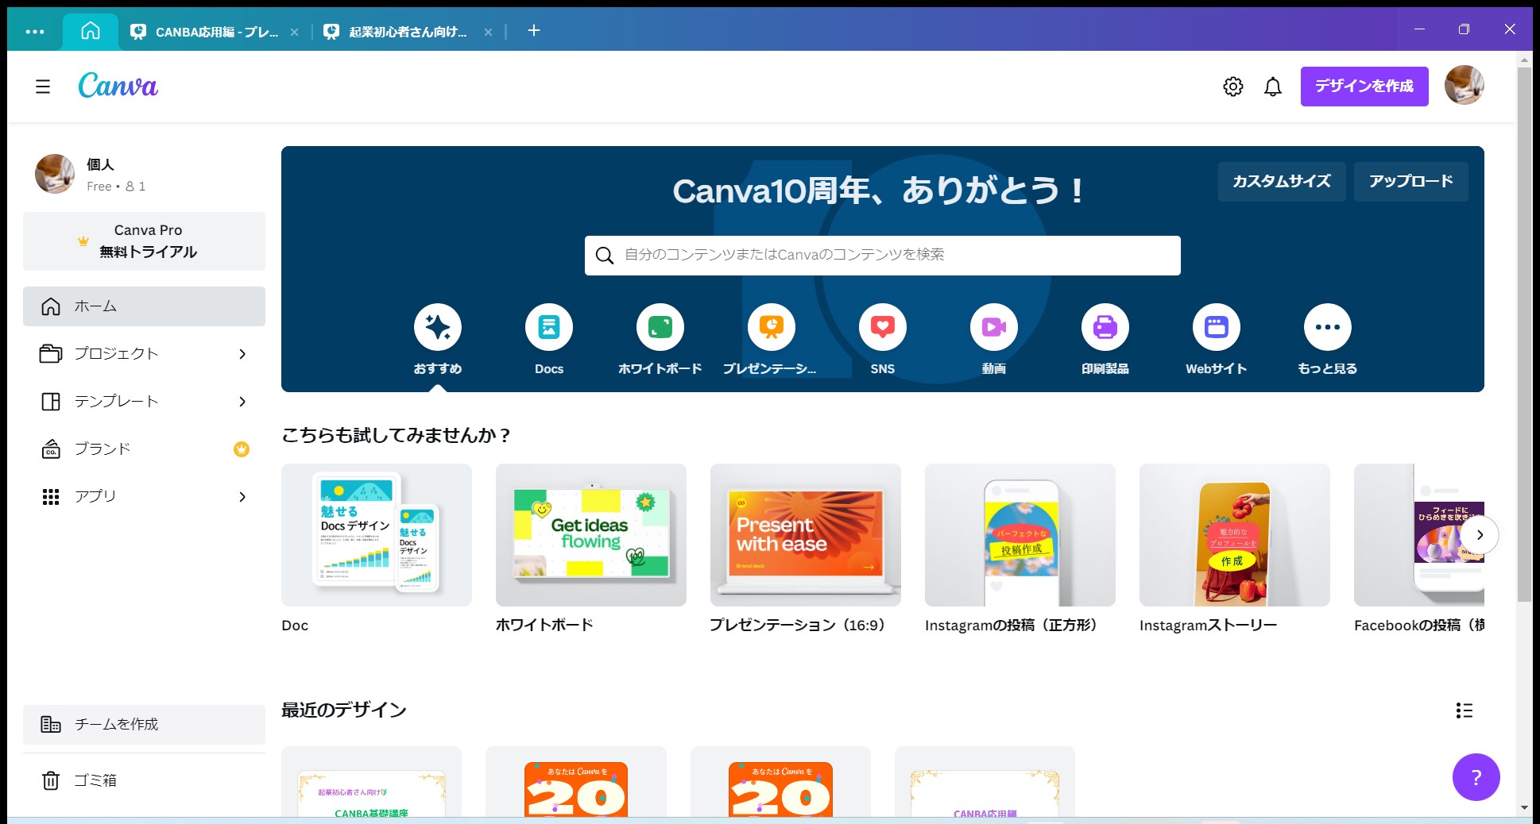Open テンプレート in sidebar
Image resolution: width=1540 pixels, height=824 pixels.
tap(144, 402)
